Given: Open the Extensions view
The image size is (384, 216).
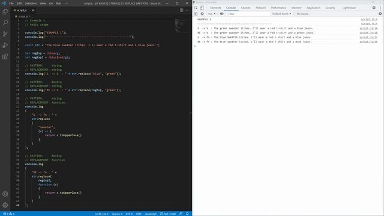Looking at the screenshot, I should coord(5,56).
